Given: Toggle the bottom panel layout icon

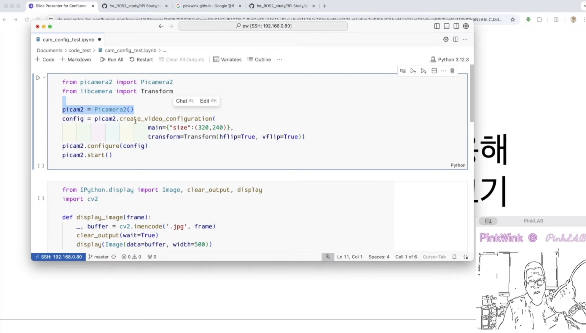Looking at the screenshot, I should point(446,26).
